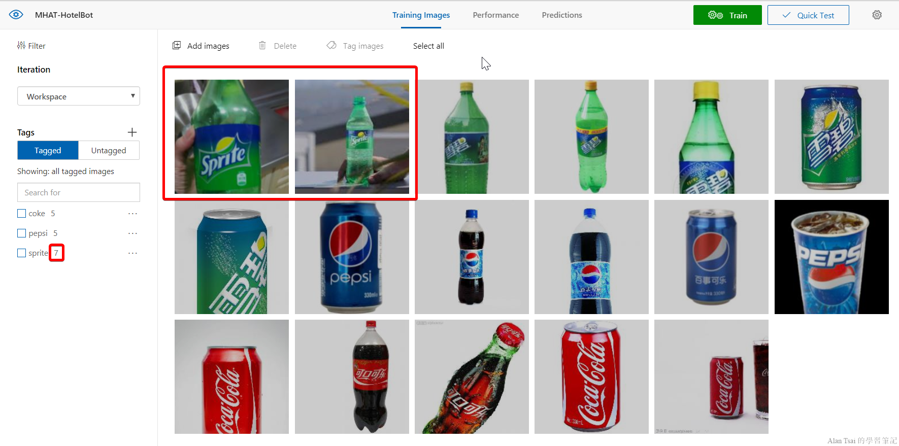This screenshot has width=899, height=446.
Task: Open the Predictions tab
Action: pos(562,15)
